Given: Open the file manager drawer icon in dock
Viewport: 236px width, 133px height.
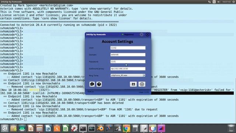Looking at the screenshot, I should [x=39, y=129].
